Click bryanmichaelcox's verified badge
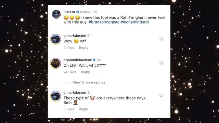Image resolution: width=219 pixels, height=123 pixels. pyautogui.click(x=94, y=60)
